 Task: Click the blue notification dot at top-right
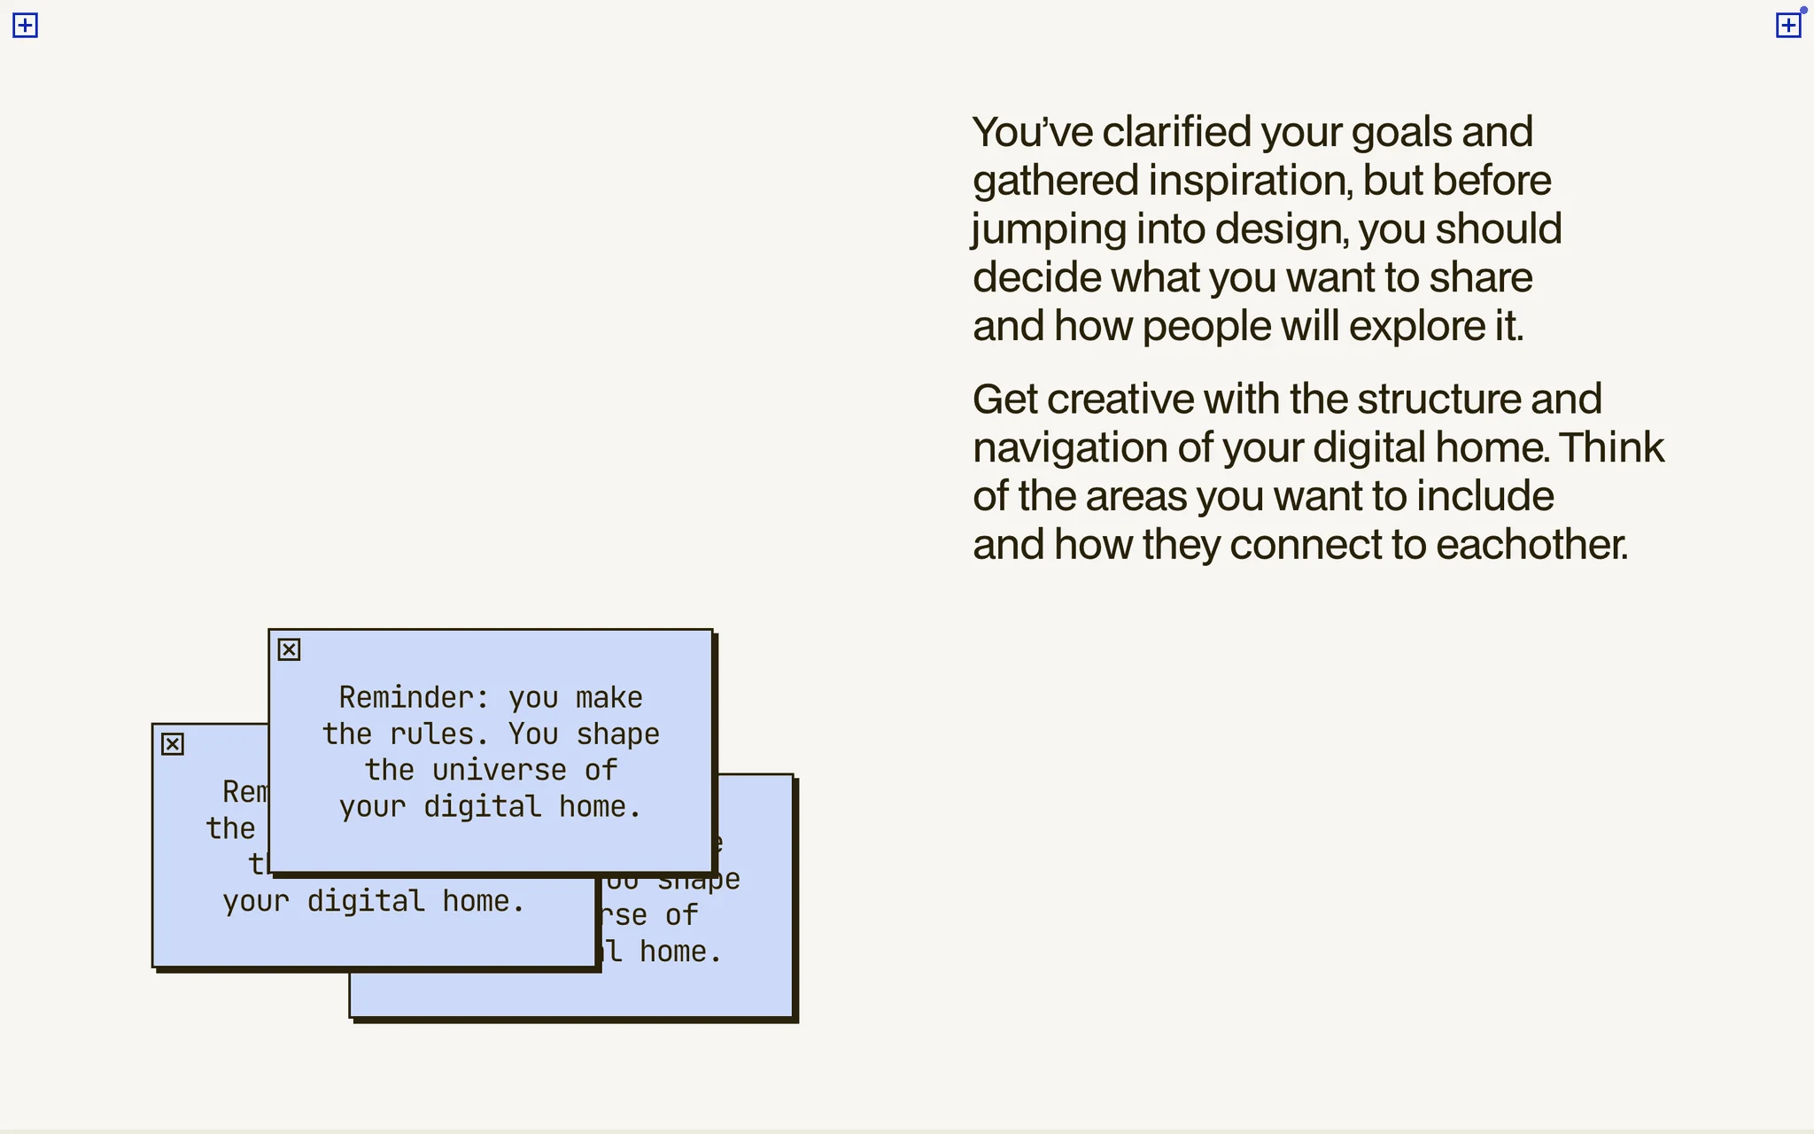click(x=1803, y=11)
